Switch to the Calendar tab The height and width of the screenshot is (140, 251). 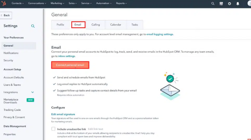[x=116, y=25]
